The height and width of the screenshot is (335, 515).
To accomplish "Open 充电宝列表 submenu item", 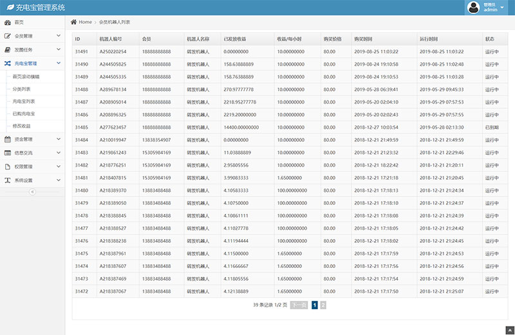I will (x=24, y=101).
